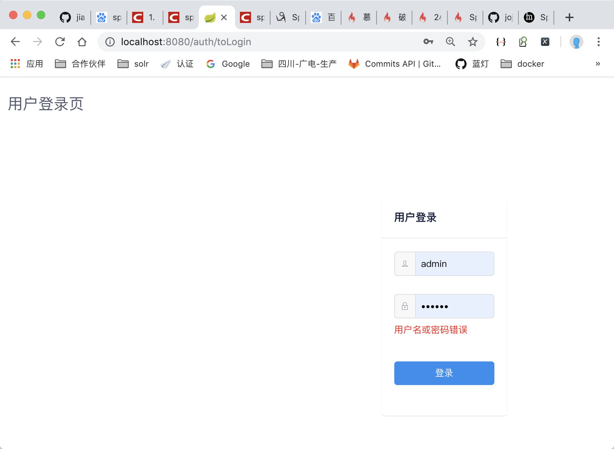The width and height of the screenshot is (614, 449).
Task: View saved passwords via the key icon
Action: [428, 42]
